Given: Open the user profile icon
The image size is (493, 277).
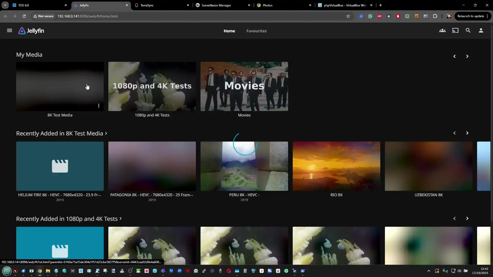Looking at the screenshot, I should click(481, 31).
